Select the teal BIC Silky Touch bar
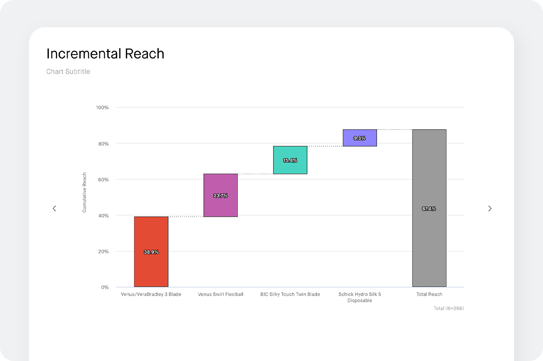This screenshot has height=361, width=543. pyautogui.click(x=290, y=160)
